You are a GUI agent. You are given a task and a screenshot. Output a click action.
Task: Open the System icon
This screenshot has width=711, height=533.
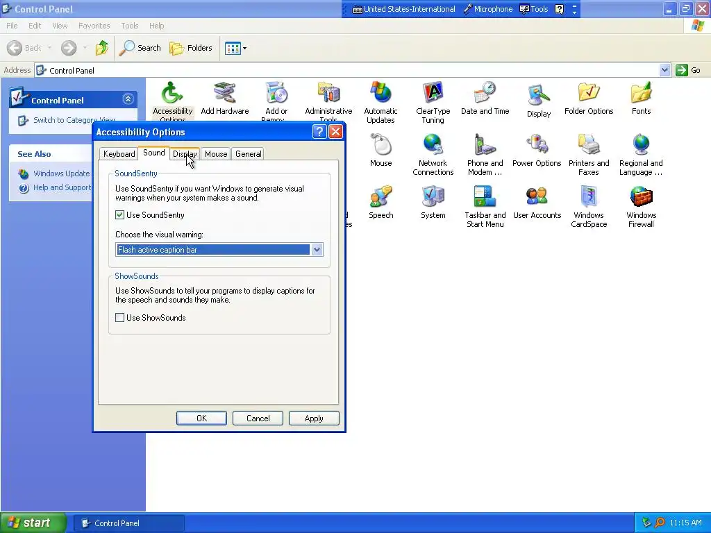click(x=433, y=203)
